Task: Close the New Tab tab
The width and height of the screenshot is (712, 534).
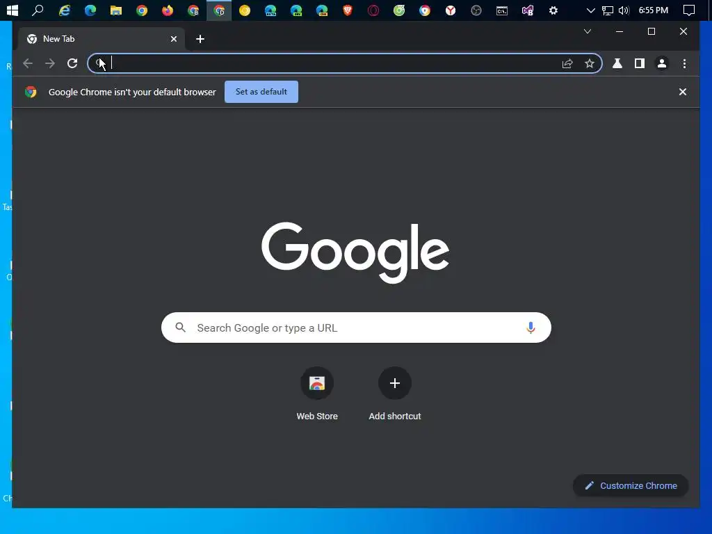Action: coord(173,39)
